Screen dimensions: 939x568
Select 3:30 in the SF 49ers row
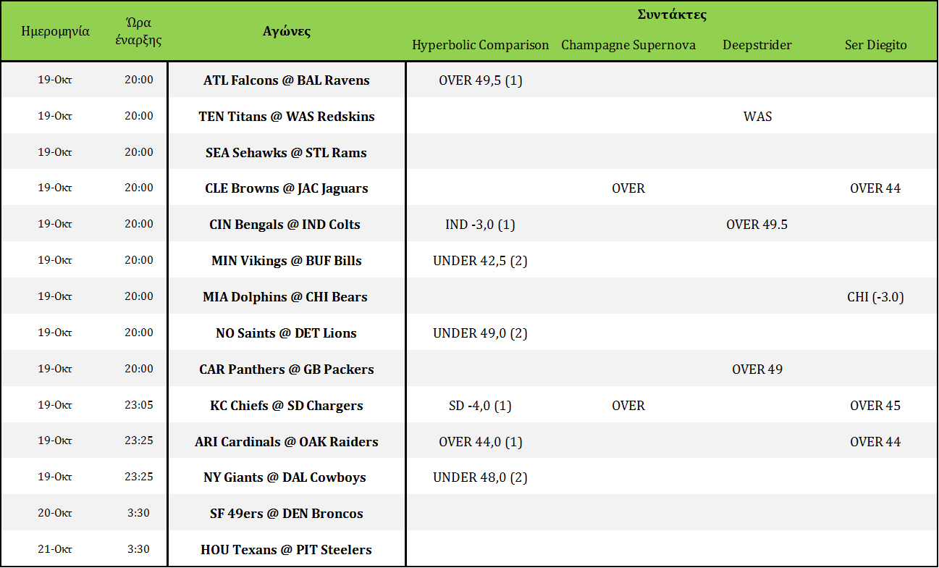coord(139,513)
